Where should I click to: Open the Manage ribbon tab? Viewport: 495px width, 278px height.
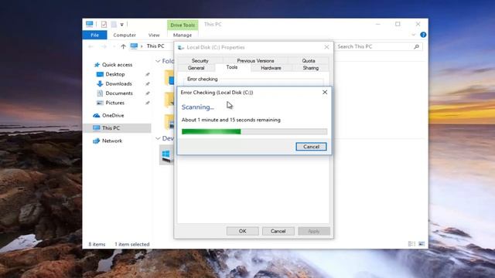click(x=183, y=35)
